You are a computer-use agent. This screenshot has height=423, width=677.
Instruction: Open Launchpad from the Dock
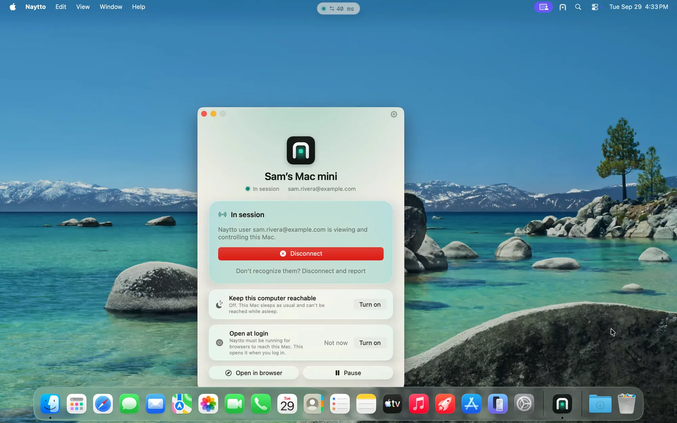[77, 404]
